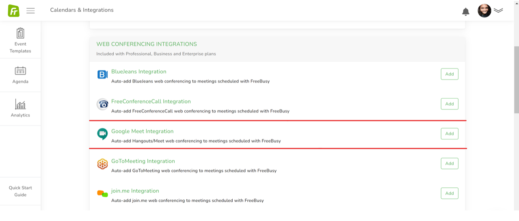This screenshot has height=221, width=519.
Task: Click the BlueJeans logo icon
Action: coord(102,74)
